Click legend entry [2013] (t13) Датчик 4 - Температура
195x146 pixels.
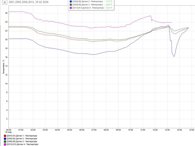point(22,144)
